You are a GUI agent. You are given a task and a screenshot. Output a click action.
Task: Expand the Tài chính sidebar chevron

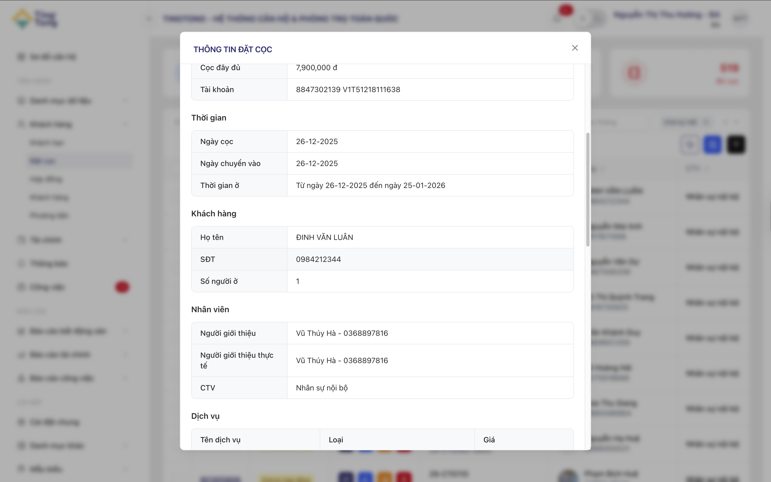click(125, 240)
